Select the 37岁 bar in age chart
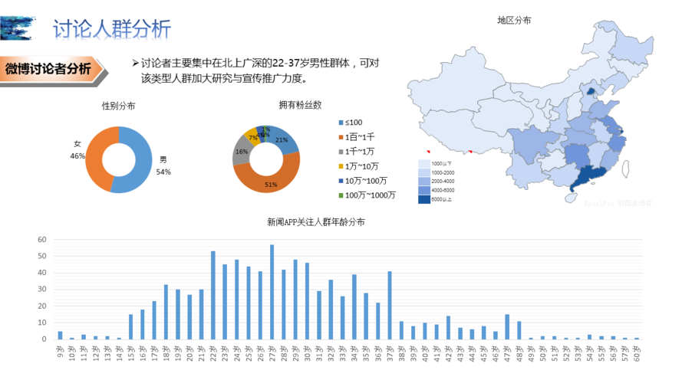 point(390,306)
